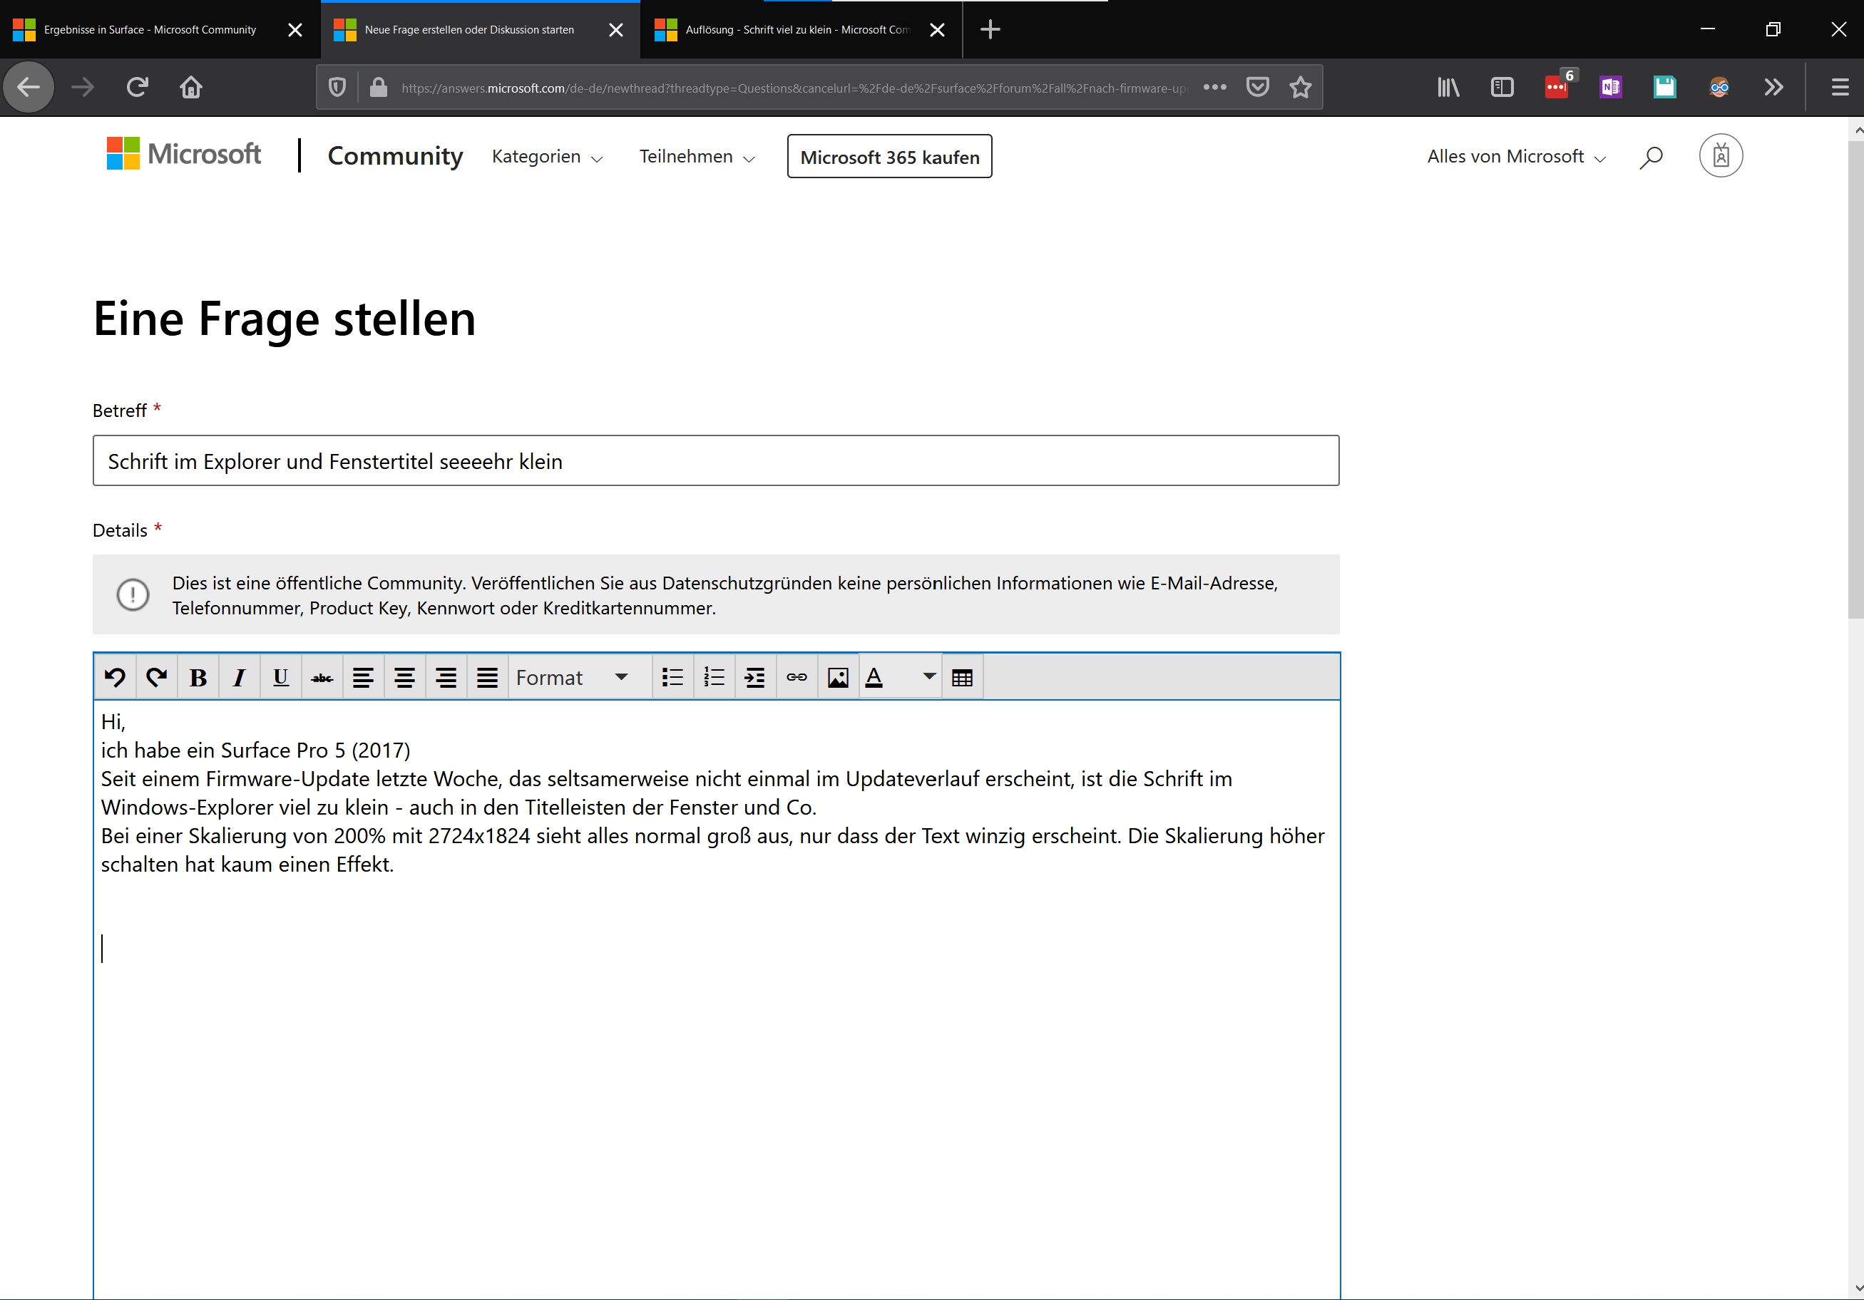The height and width of the screenshot is (1300, 1864).
Task: Click the page vertical scrollbar
Action: click(1855, 381)
